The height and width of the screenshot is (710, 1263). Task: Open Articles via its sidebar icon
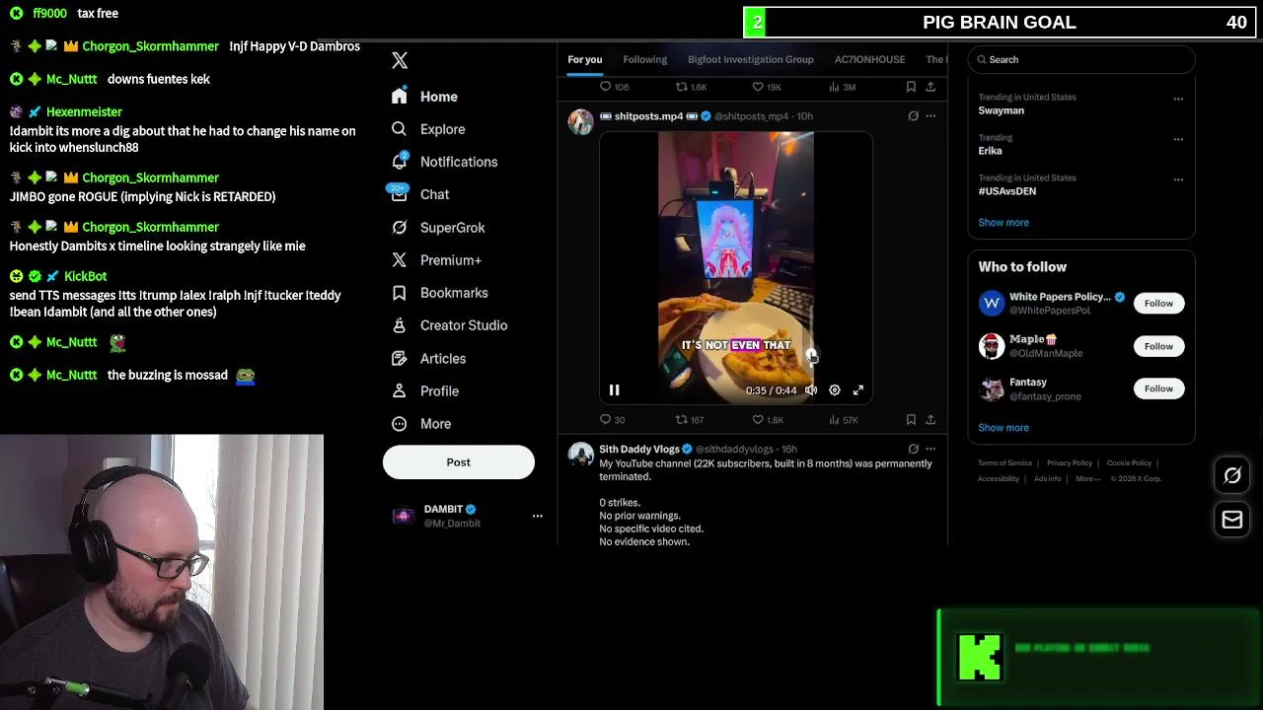tap(399, 358)
